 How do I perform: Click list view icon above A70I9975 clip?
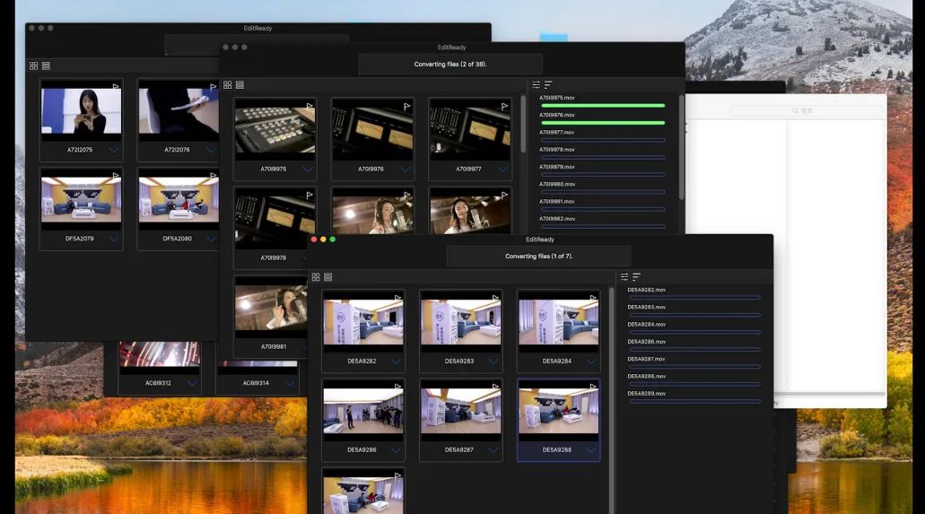click(240, 85)
